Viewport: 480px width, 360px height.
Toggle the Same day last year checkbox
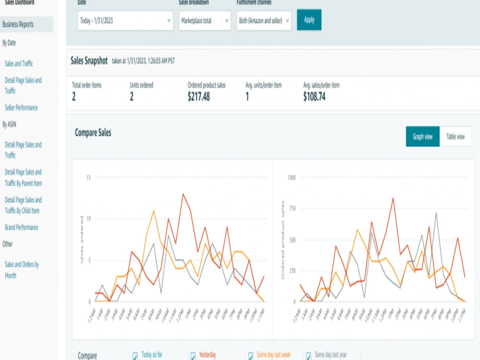(309, 356)
